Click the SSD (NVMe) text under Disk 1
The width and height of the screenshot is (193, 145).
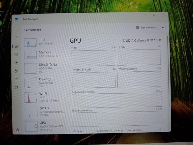click(x=46, y=83)
